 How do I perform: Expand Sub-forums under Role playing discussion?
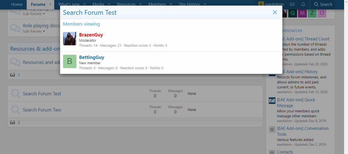coord(34,31)
